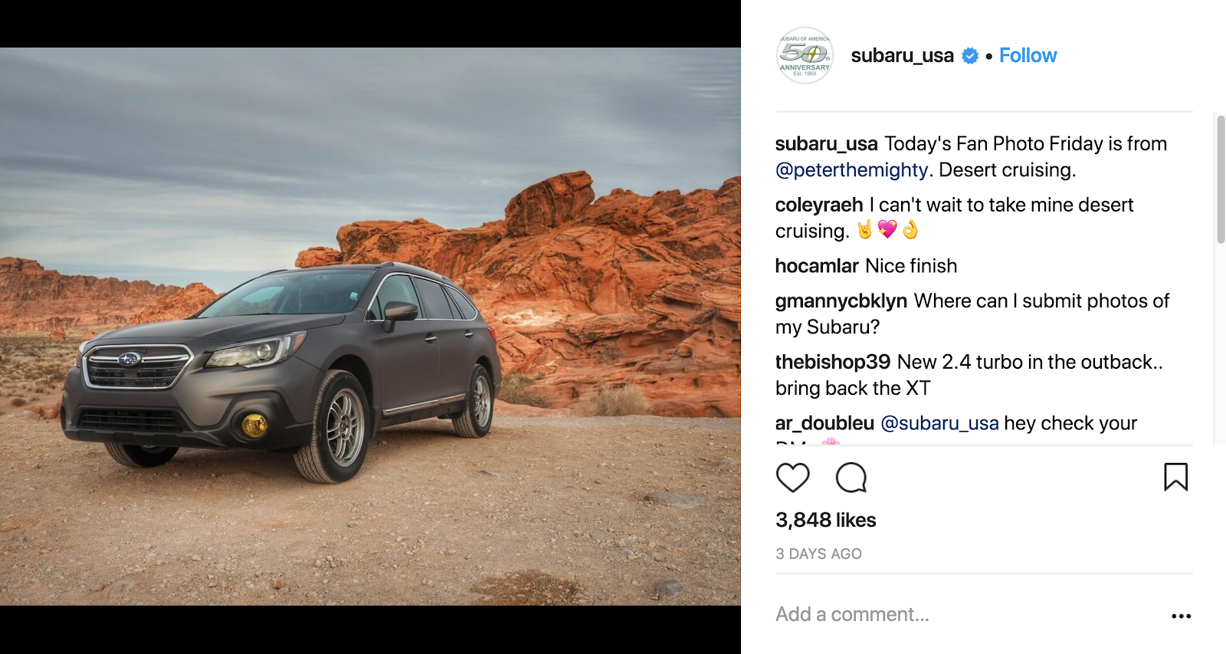Click the Subaru Outback desert photo
The image size is (1226, 654).
[x=370, y=327]
